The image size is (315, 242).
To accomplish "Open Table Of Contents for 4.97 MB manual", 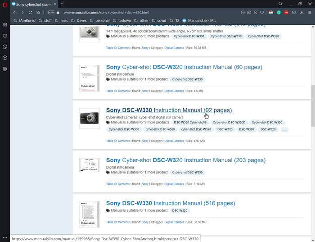I will (x=118, y=141).
